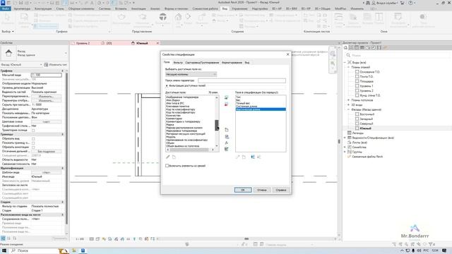Click the facade type thumbnail in Properties
452x254 pixels.
[8, 53]
